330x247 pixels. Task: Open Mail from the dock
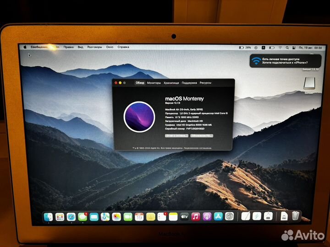coord(94,217)
